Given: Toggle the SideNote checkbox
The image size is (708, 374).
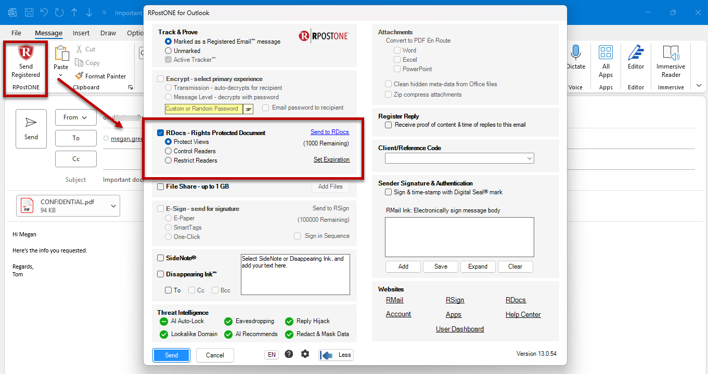Looking at the screenshot, I should point(161,258).
